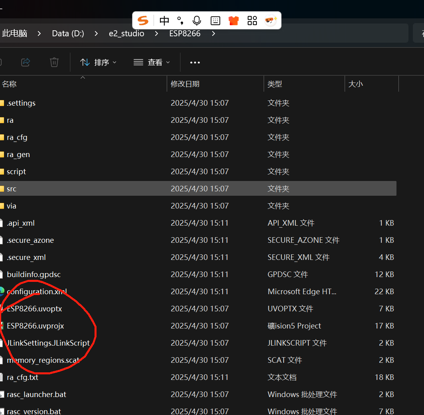
Task: Open the 查看 view dropdown
Action: (152, 63)
